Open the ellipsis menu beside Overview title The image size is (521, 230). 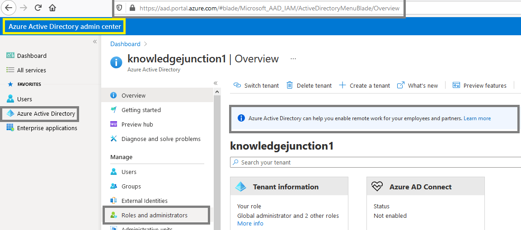[x=293, y=58]
